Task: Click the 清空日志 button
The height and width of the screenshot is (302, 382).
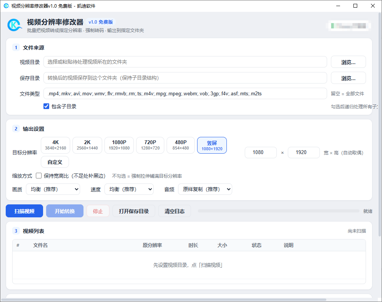Action: click(175, 211)
